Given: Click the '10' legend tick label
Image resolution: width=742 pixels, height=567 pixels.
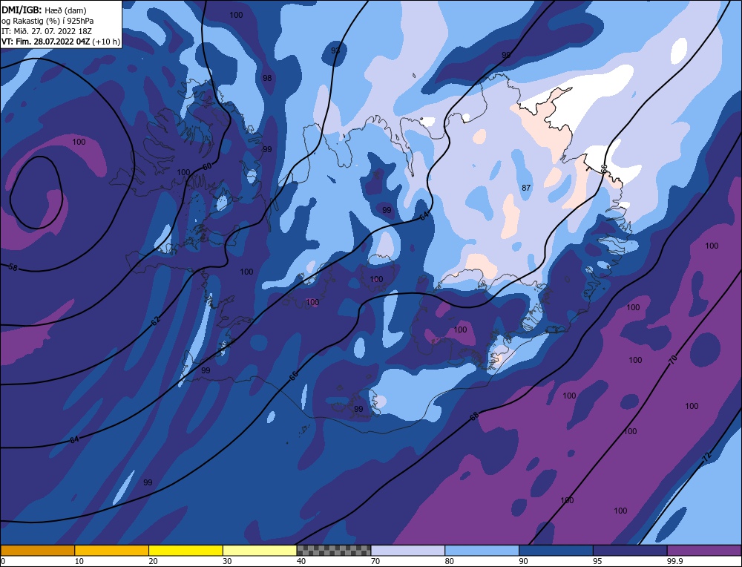Looking at the screenshot, I should [x=79, y=561].
